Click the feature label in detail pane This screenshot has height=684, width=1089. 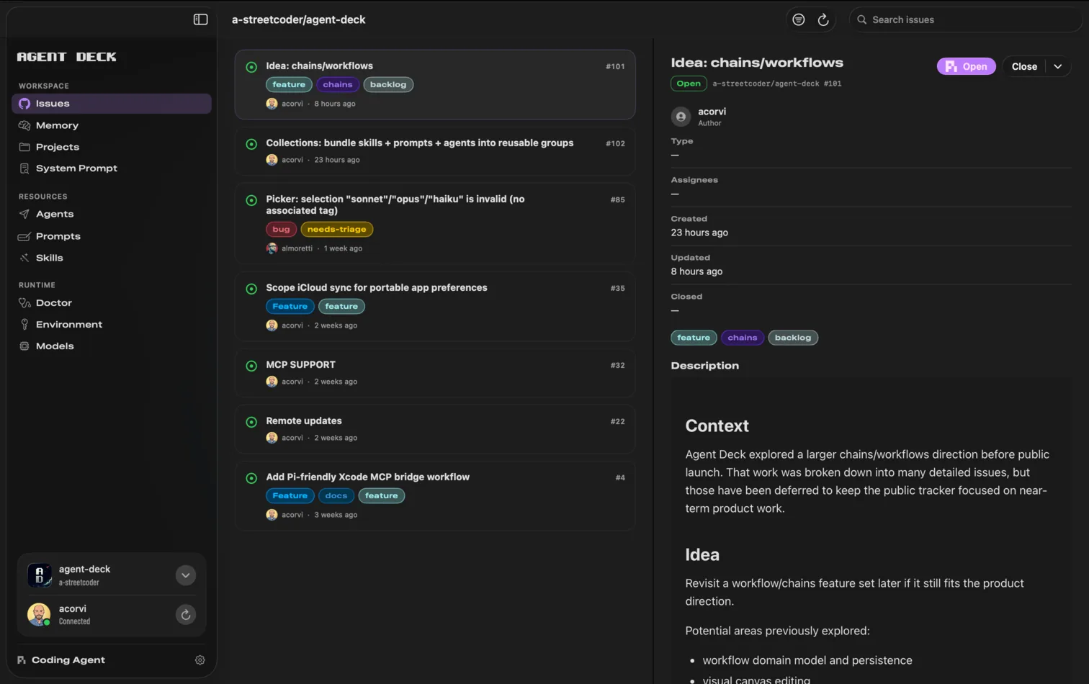694,338
